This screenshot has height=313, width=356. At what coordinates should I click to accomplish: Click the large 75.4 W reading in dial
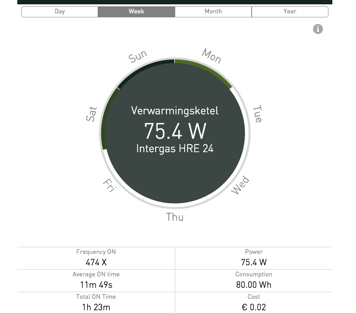coord(175,131)
